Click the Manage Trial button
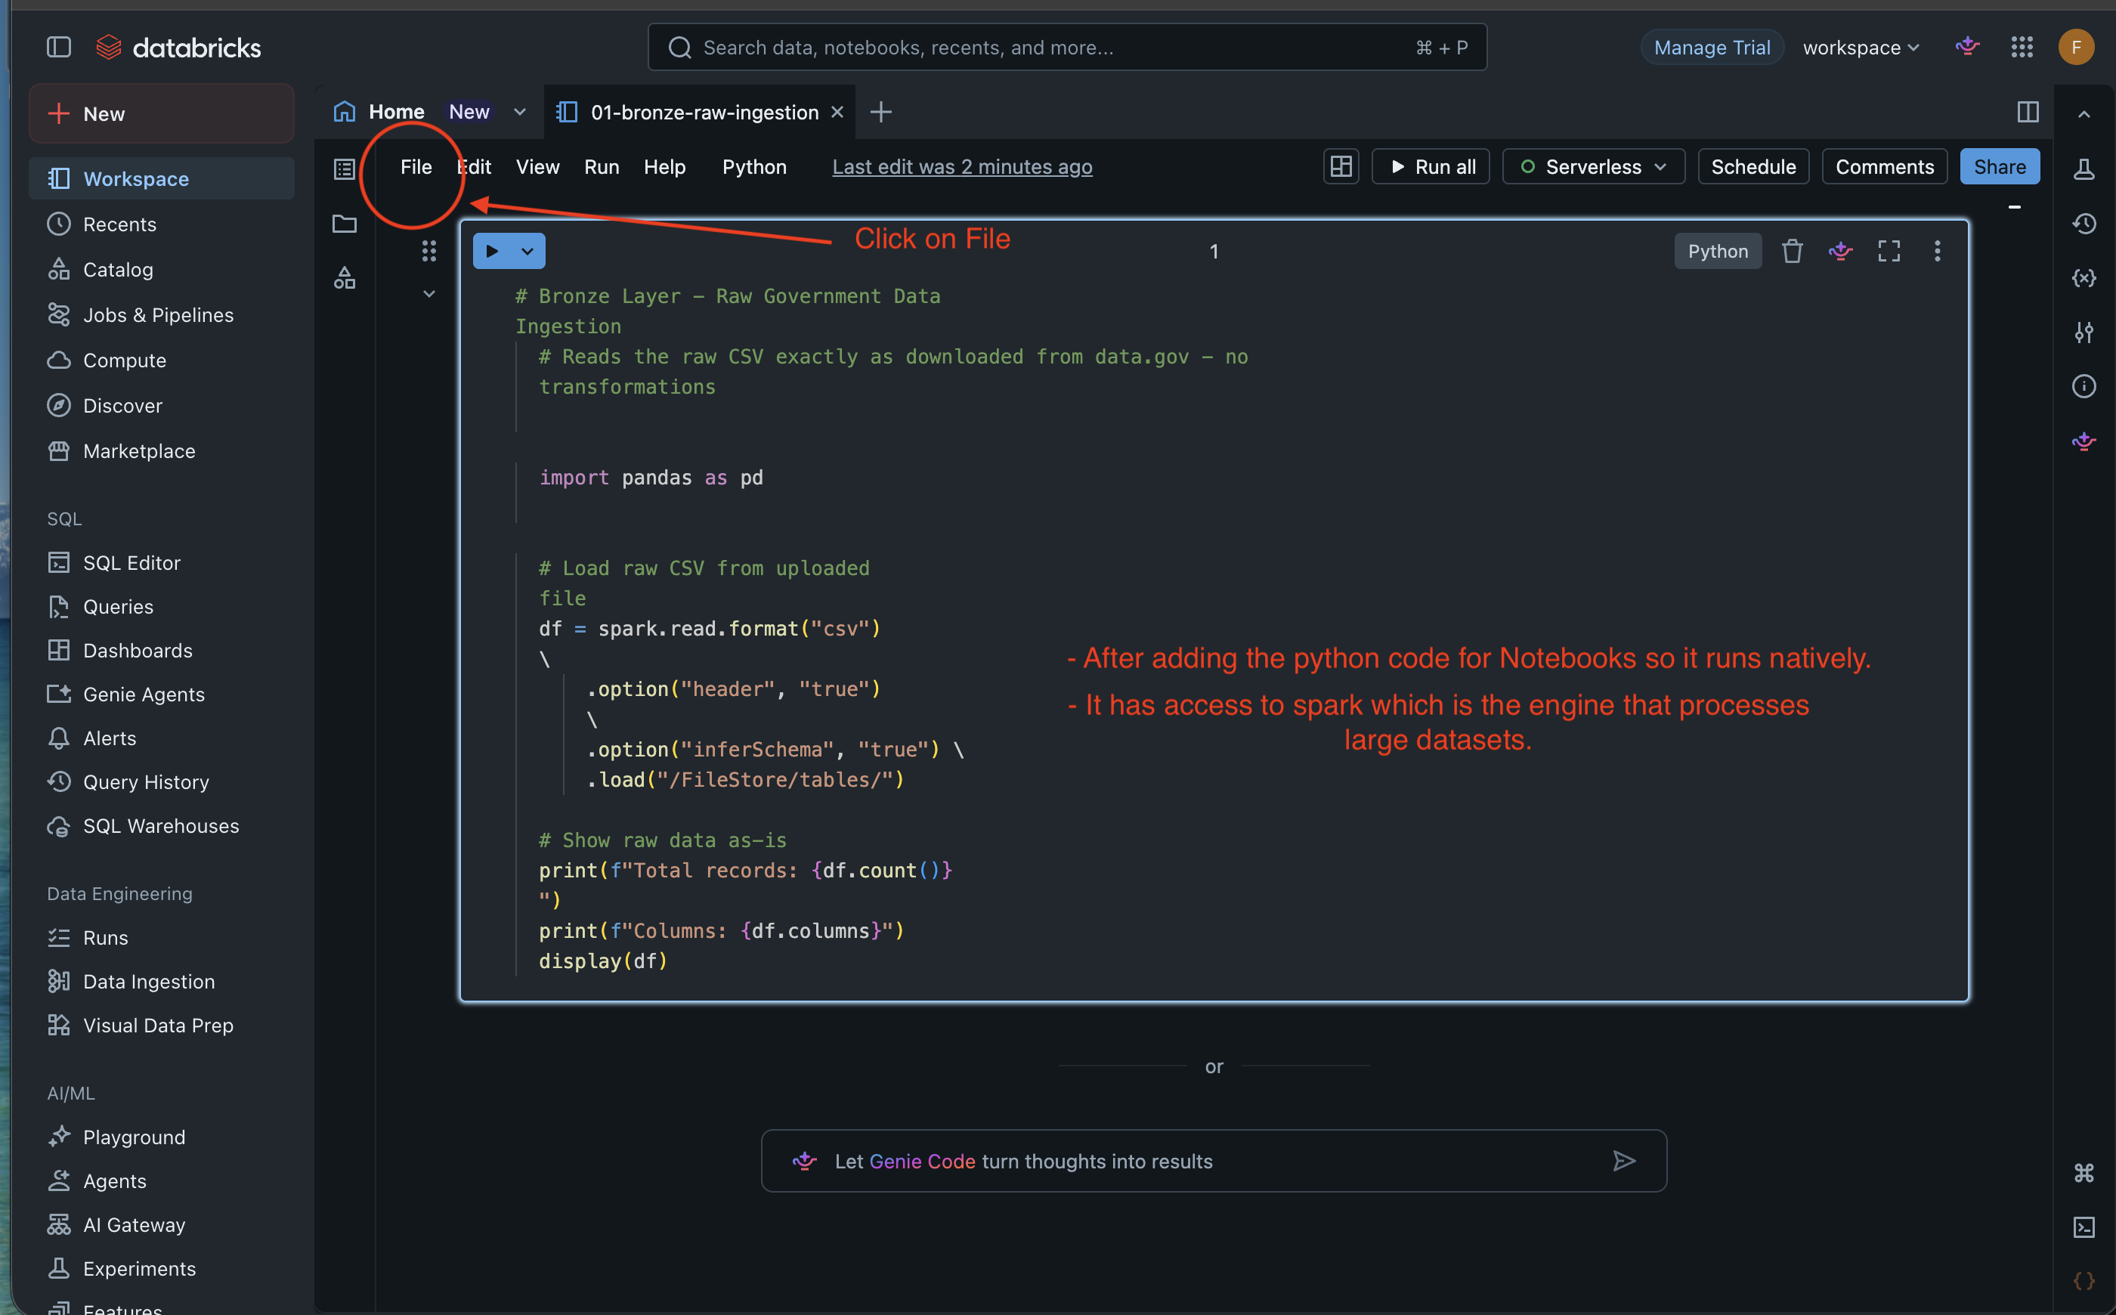 coord(1712,47)
